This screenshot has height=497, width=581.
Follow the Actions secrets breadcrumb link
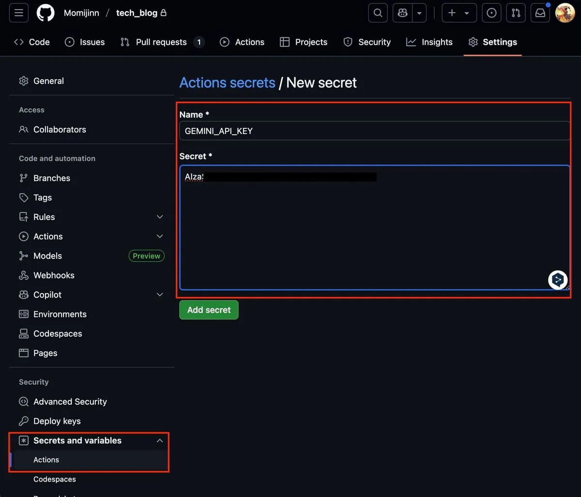(227, 83)
